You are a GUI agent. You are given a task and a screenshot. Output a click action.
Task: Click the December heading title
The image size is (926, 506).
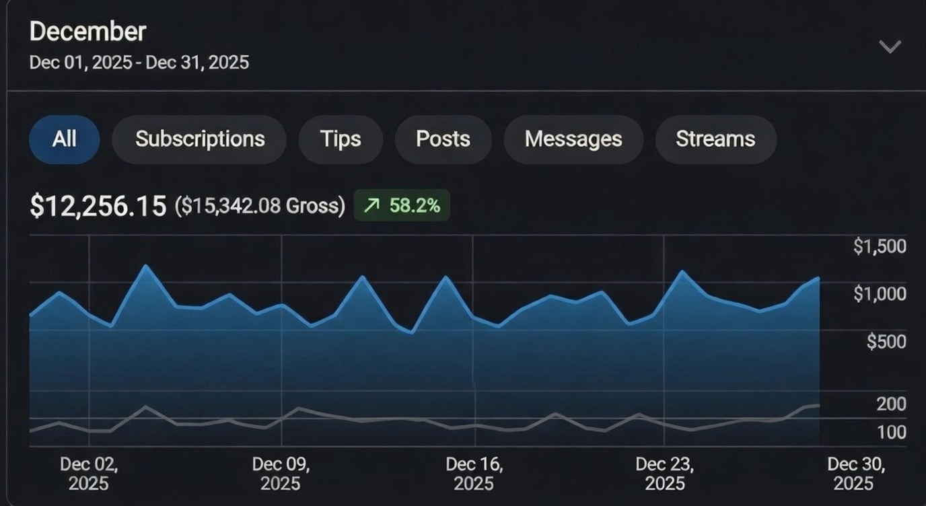[87, 32]
